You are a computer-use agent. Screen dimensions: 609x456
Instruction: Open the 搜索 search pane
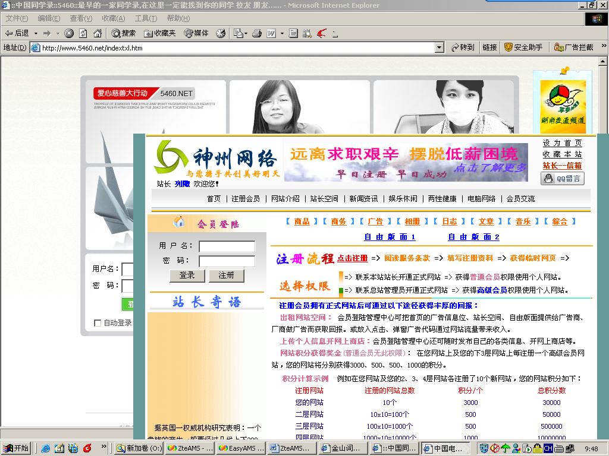(x=124, y=33)
